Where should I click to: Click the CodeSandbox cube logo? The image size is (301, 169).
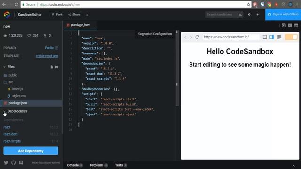click(x=7, y=15)
